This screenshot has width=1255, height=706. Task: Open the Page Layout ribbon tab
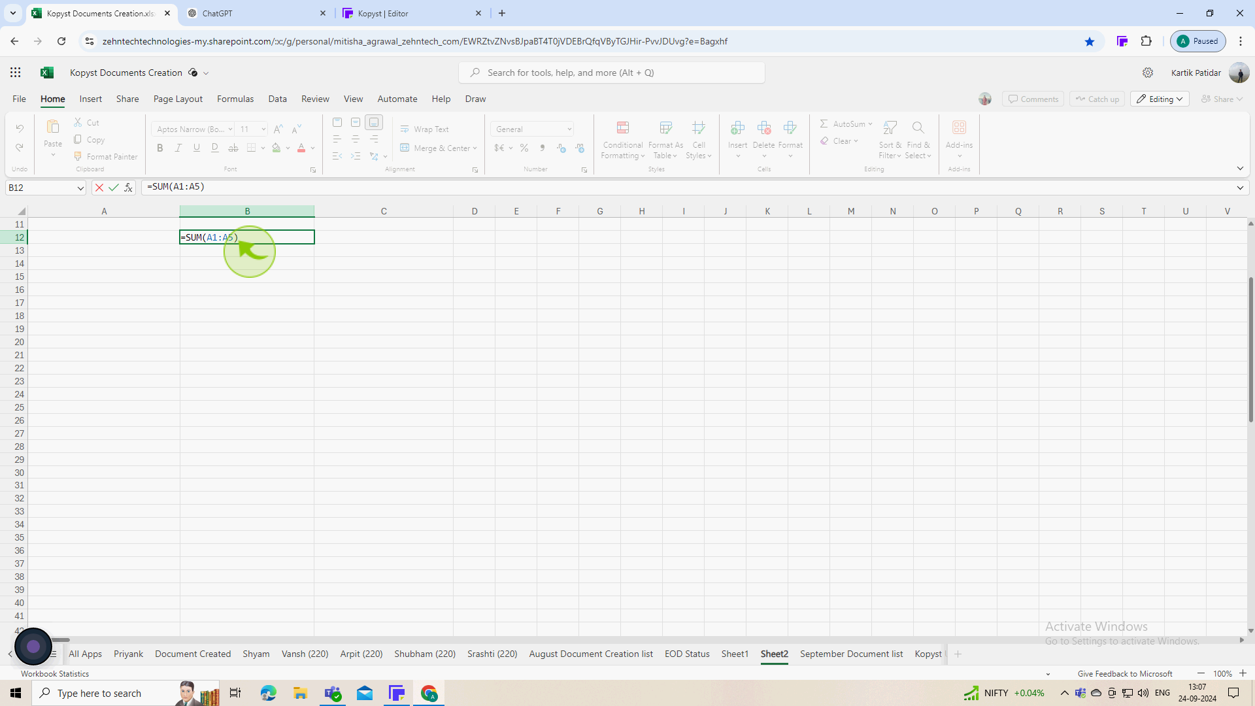point(178,99)
